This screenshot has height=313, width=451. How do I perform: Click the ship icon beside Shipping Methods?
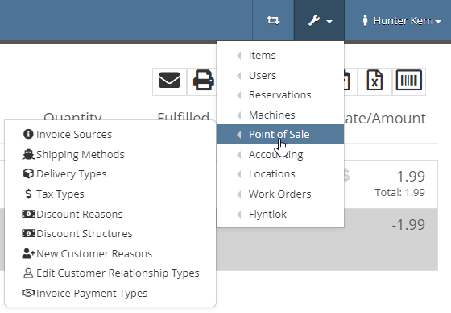pos(28,154)
